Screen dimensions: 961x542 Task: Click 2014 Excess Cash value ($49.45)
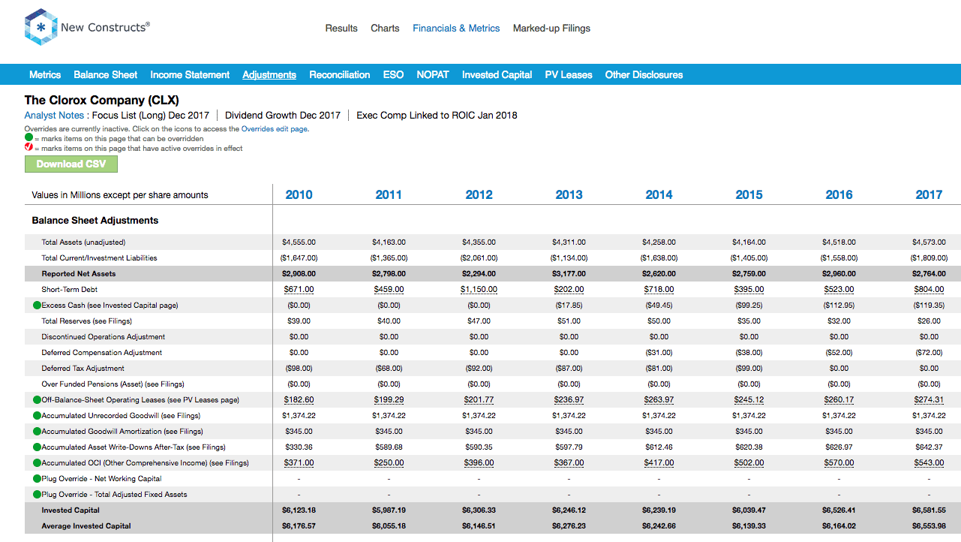[659, 306]
